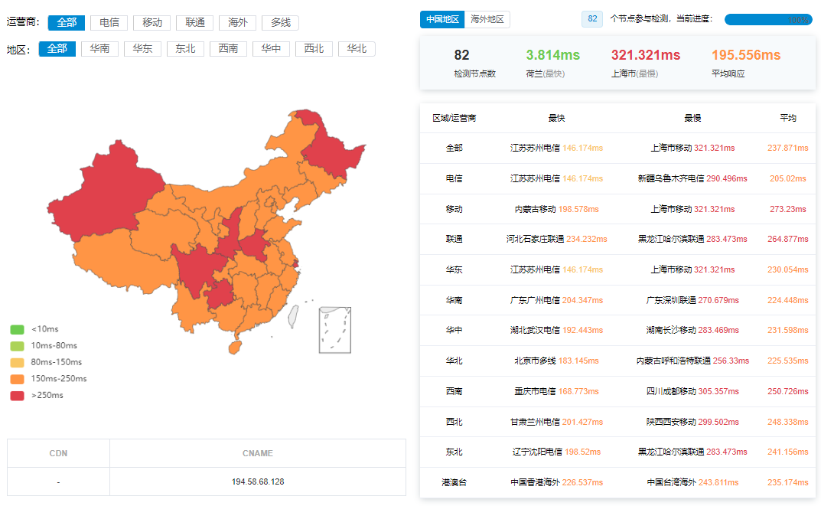
Task: Click the 最快 column header
Action: click(556, 118)
